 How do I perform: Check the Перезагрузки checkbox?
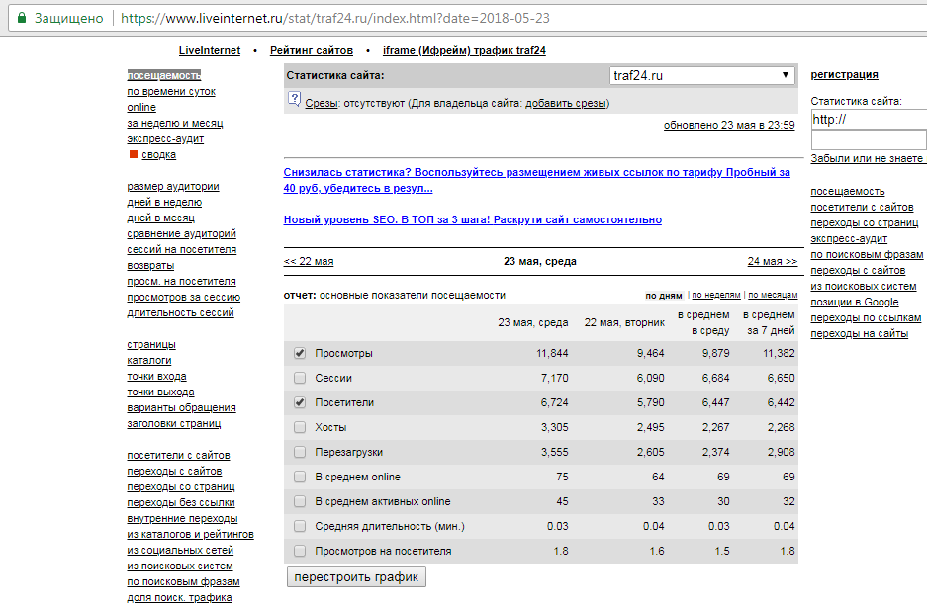(x=300, y=452)
